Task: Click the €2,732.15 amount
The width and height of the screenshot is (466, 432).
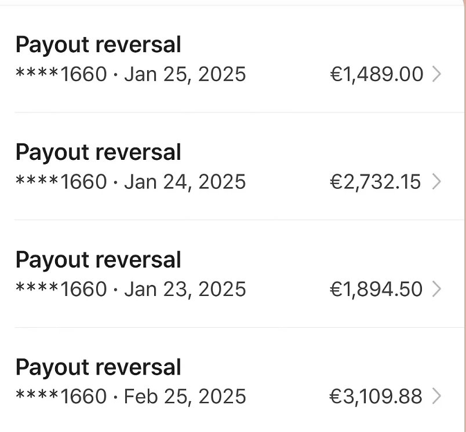Action: pyautogui.click(x=376, y=182)
